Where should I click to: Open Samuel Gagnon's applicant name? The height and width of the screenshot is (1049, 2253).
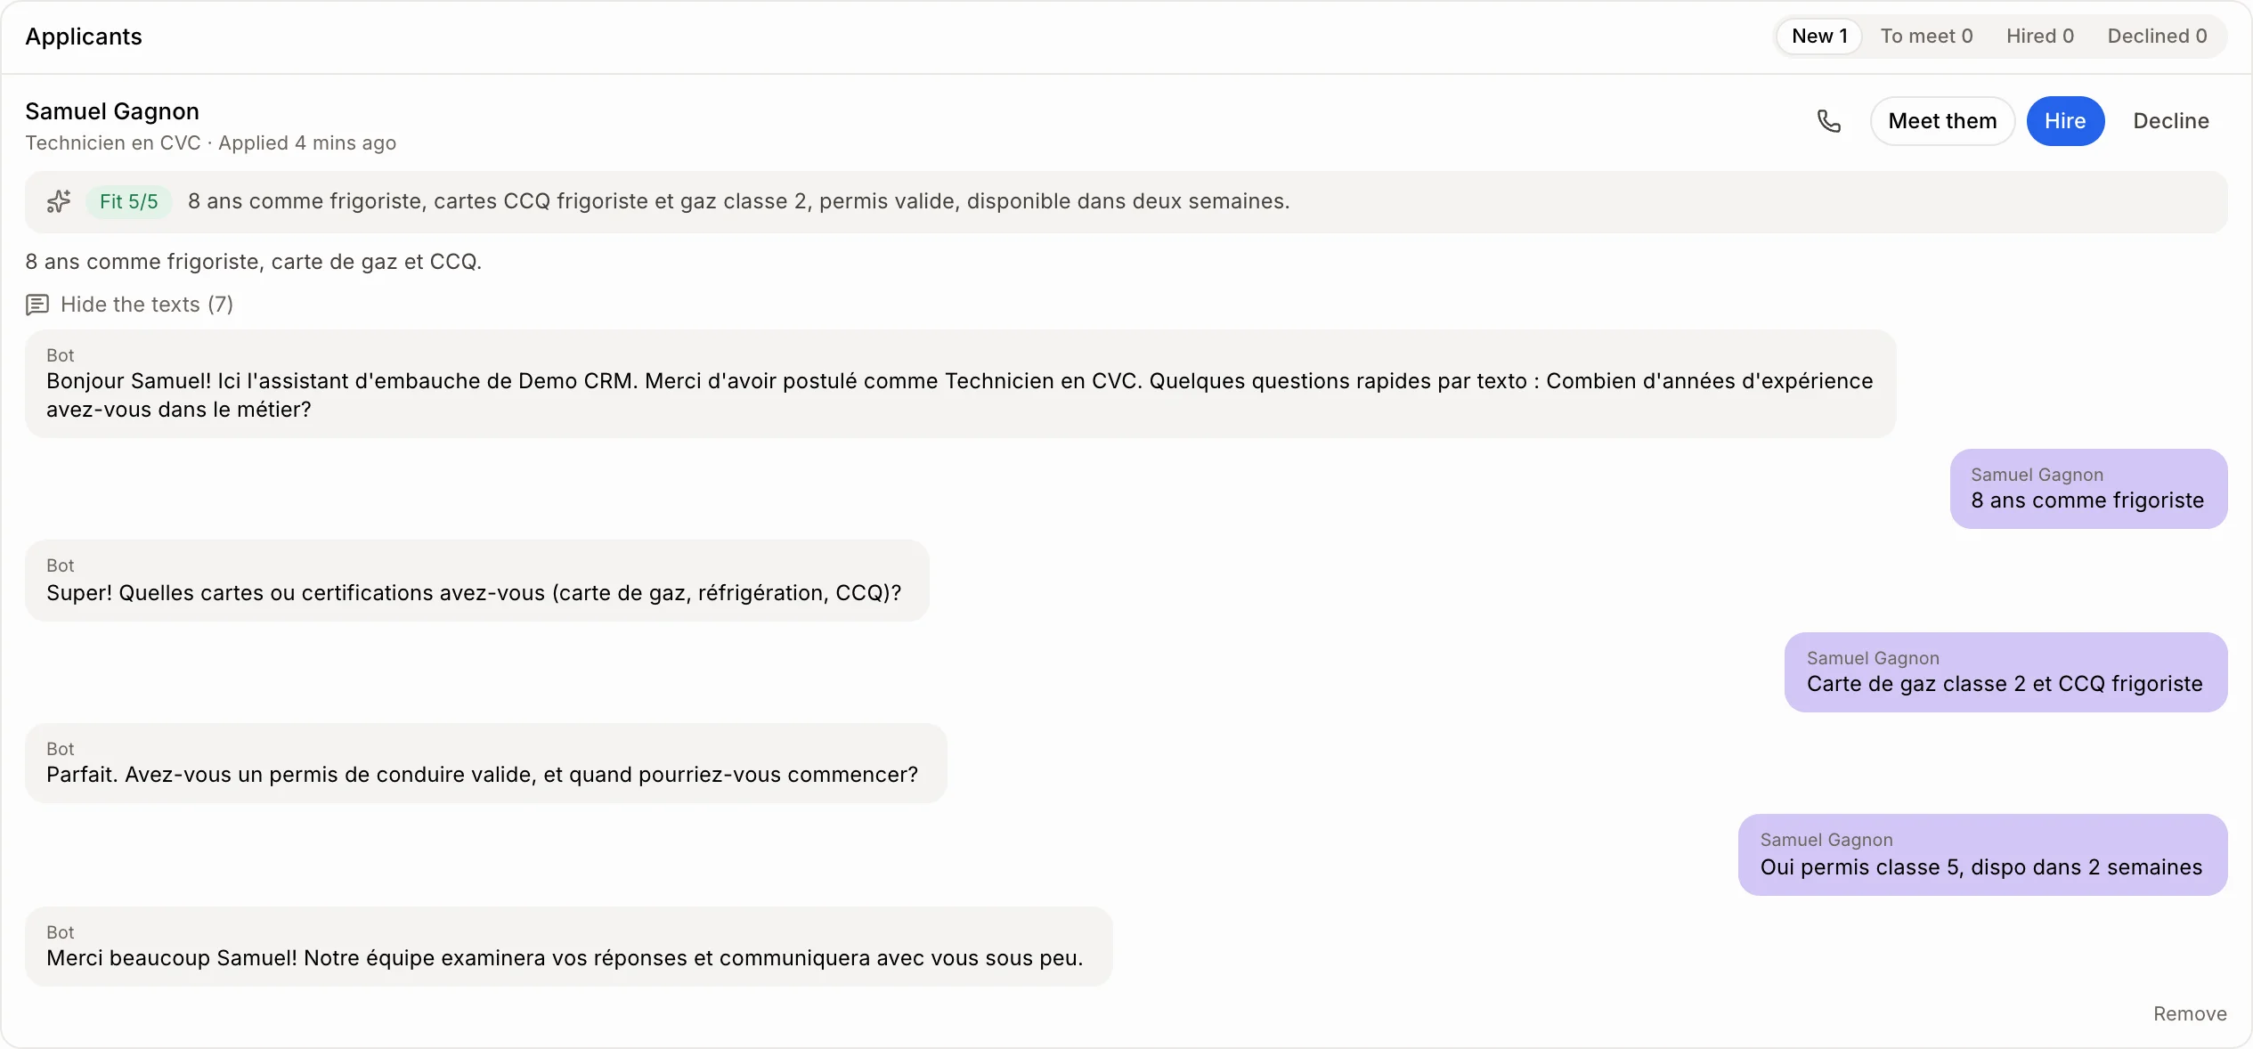pos(112,111)
